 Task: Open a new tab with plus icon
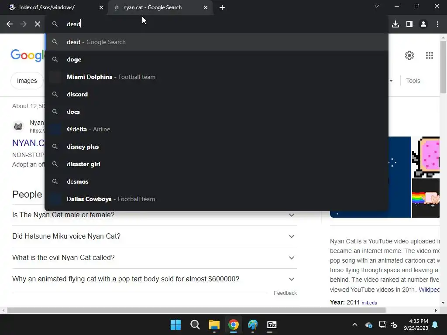point(222,7)
